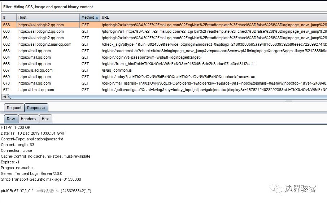Select row 667 js.aq.qq.com host
This screenshot has height=203, width=327.
[x=35, y=70]
